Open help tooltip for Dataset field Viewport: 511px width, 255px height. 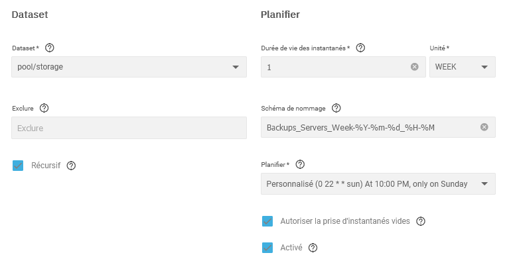(50, 48)
